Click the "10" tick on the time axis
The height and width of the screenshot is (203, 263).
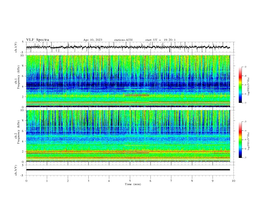tap(233, 181)
